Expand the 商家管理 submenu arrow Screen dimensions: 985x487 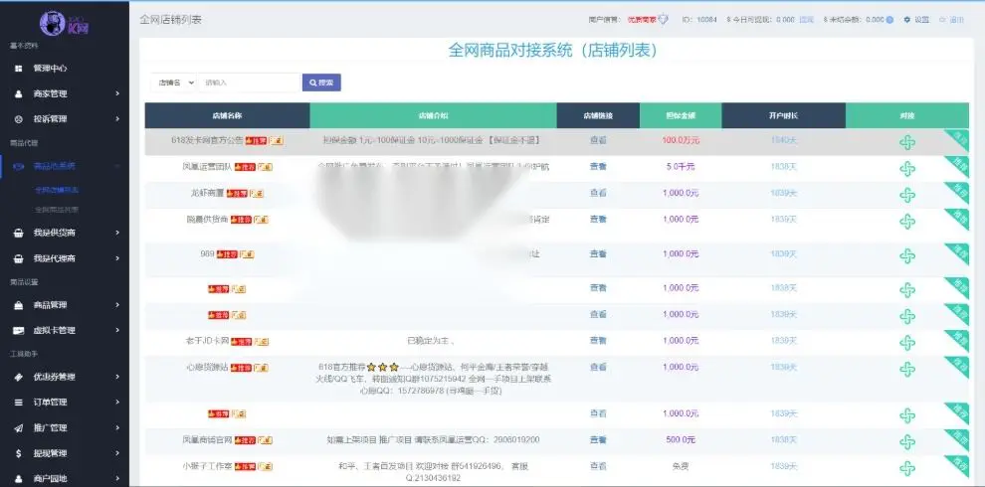tap(117, 93)
